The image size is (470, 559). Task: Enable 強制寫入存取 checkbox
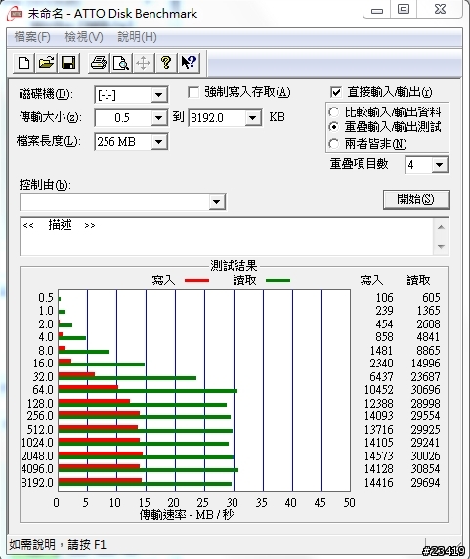click(x=193, y=92)
